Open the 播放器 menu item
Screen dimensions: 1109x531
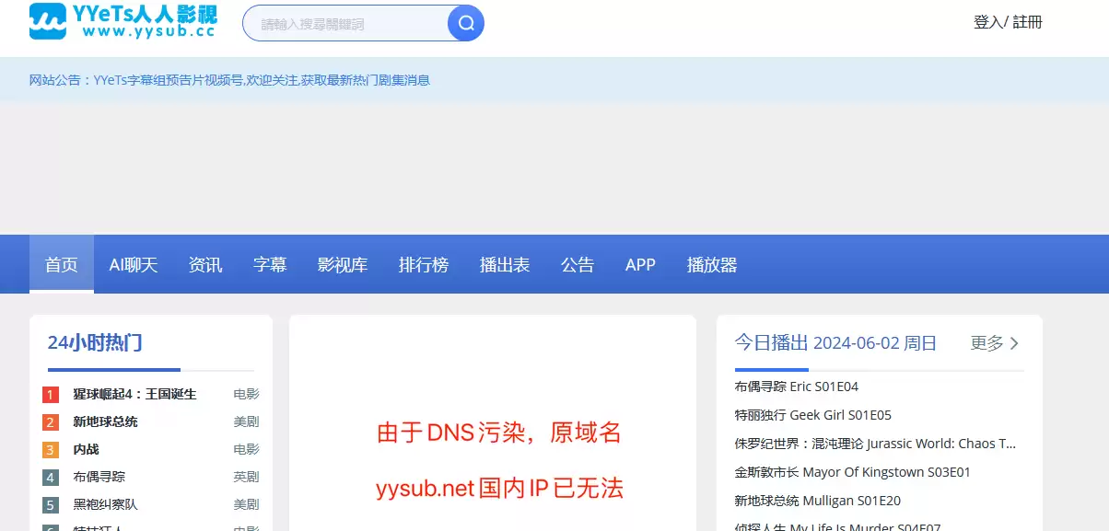coord(712,265)
